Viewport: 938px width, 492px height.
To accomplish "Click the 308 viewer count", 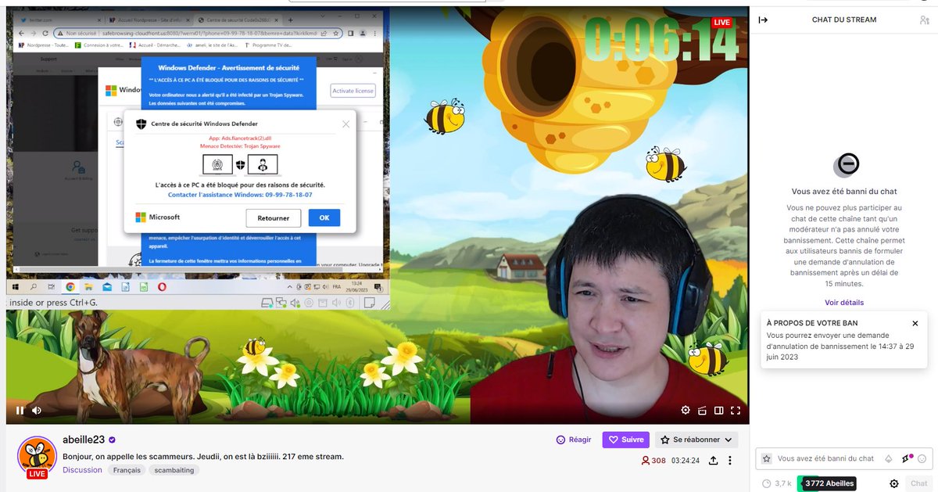I will pos(653,461).
